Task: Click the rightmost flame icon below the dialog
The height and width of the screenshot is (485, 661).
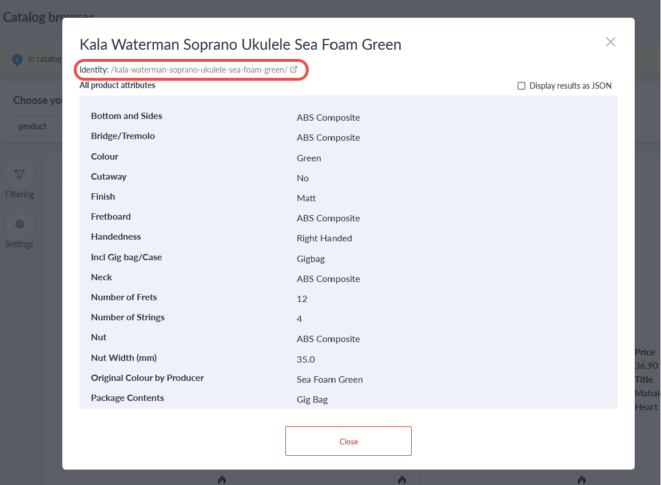Action: tap(581, 479)
